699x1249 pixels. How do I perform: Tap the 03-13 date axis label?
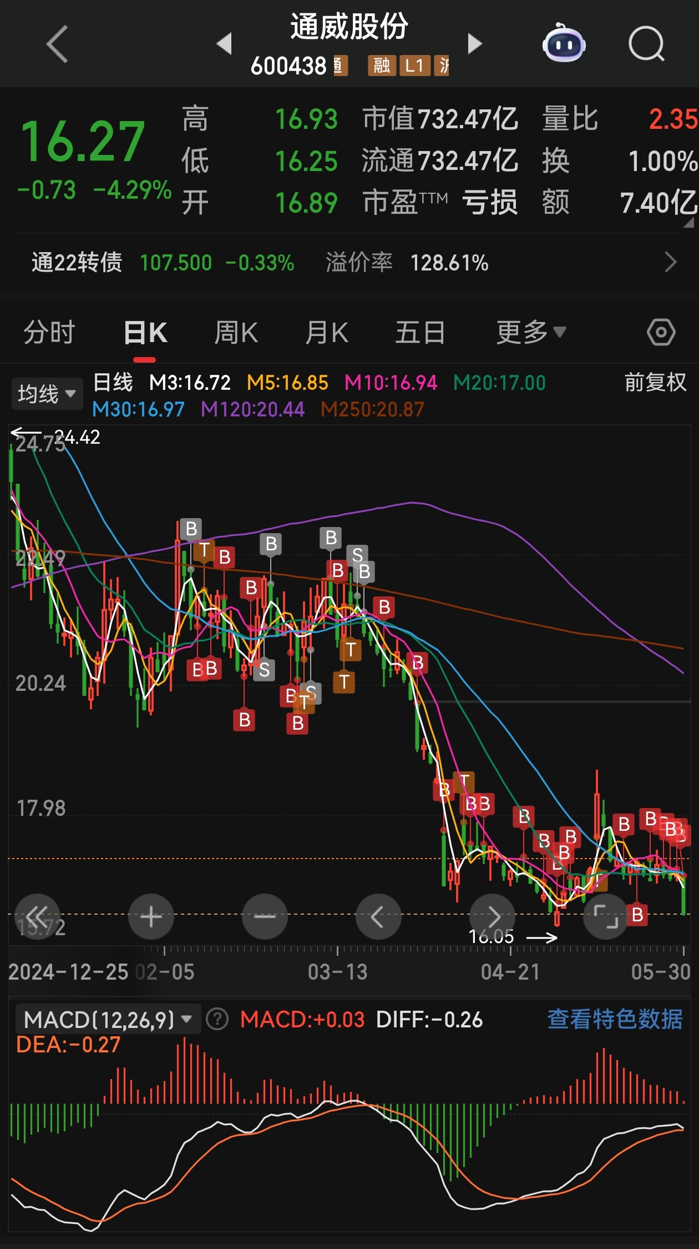[x=337, y=972]
